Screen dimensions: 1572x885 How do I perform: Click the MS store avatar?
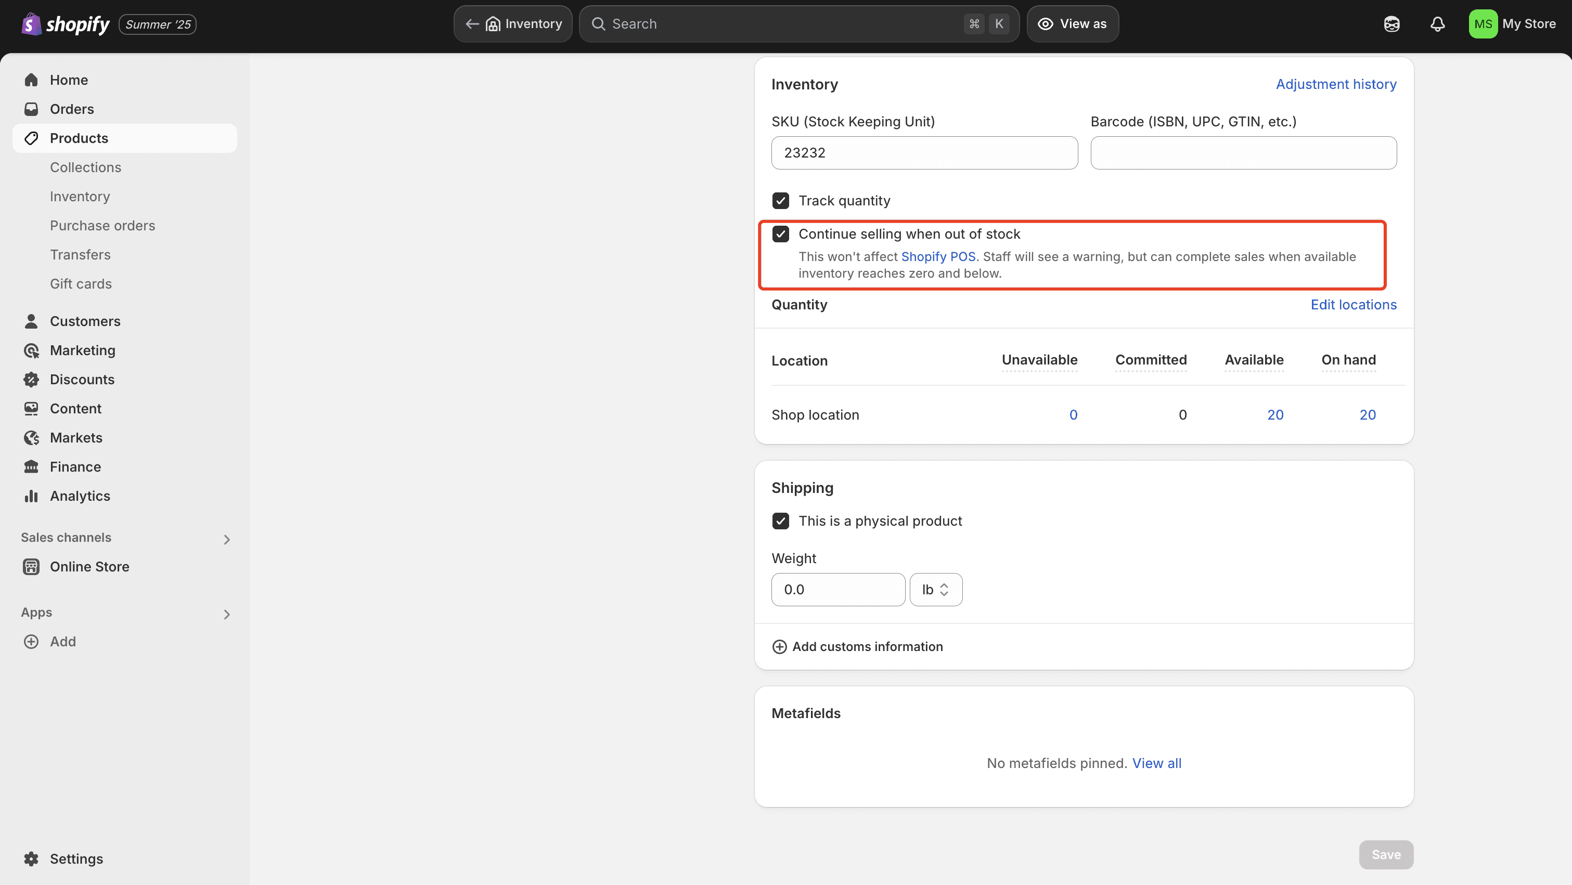(x=1483, y=24)
